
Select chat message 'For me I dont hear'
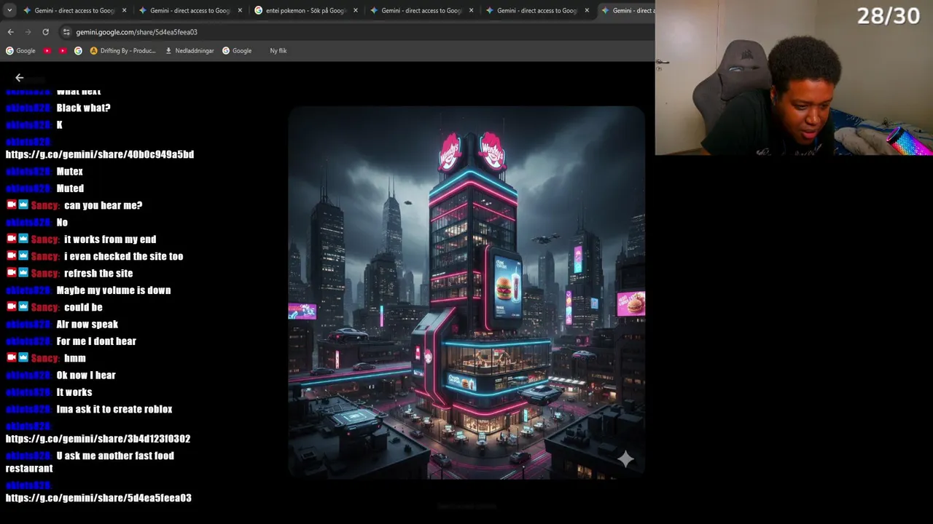pos(96,341)
